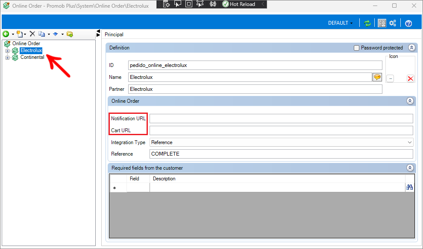Click the live visual tree debug icon
Screen dimensions: 423x249
pyautogui.click(x=166, y=4)
